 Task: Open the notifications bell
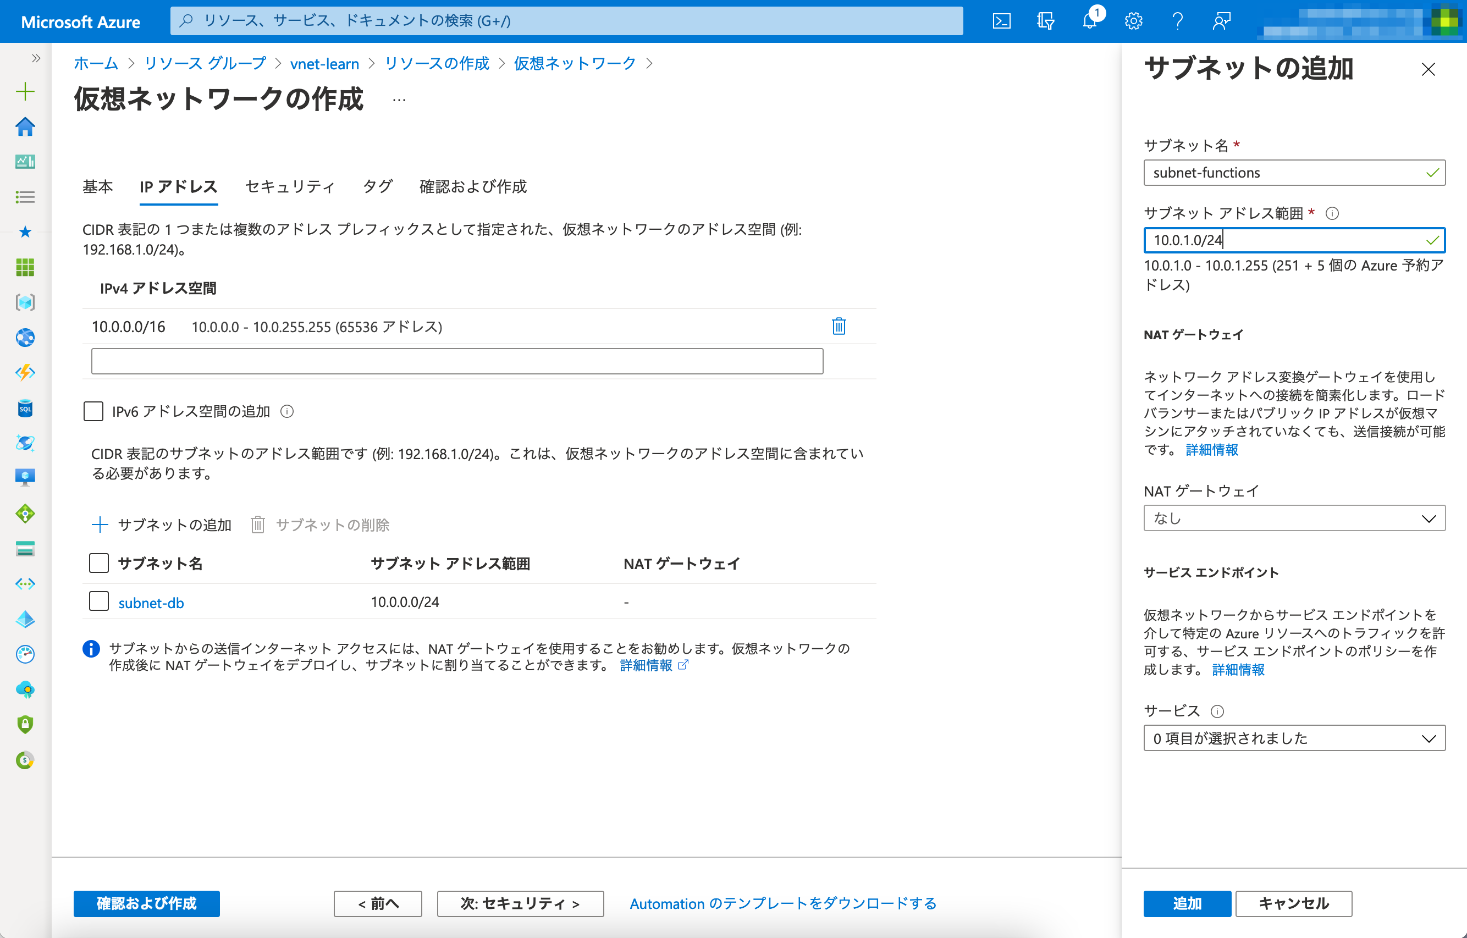pos(1089,21)
